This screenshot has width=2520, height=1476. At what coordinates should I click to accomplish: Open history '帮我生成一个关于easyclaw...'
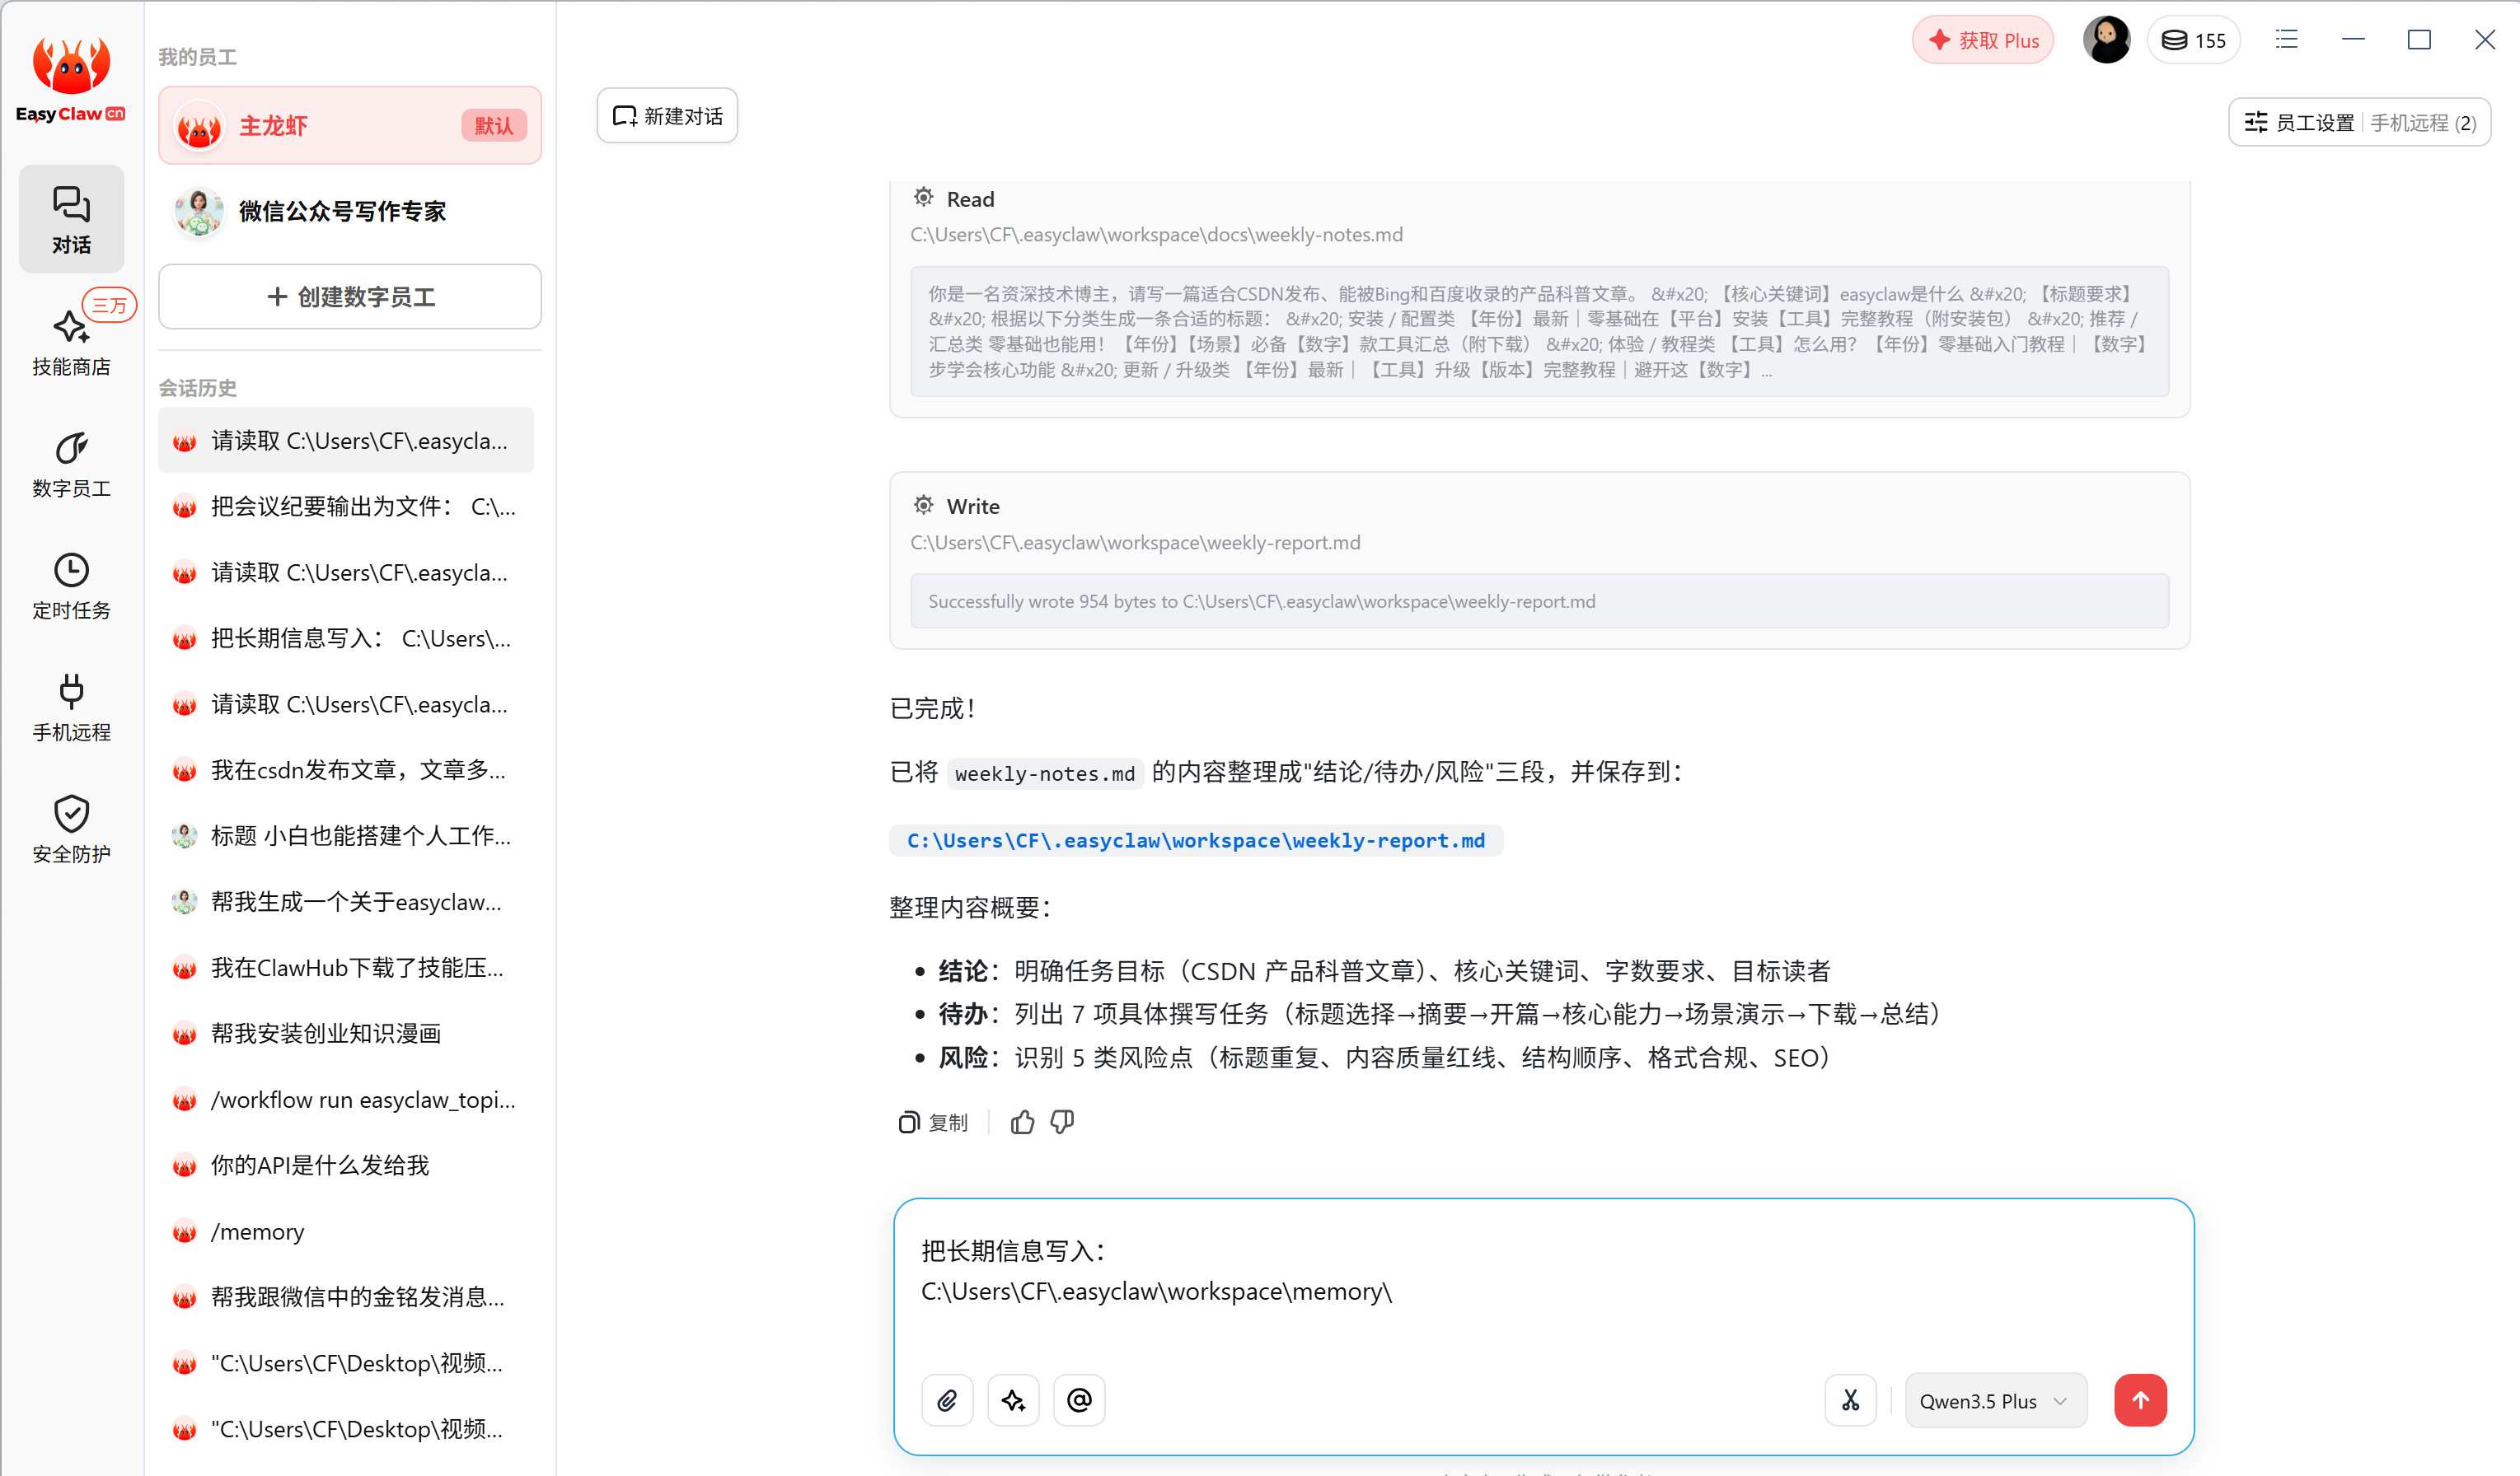pos(346,901)
